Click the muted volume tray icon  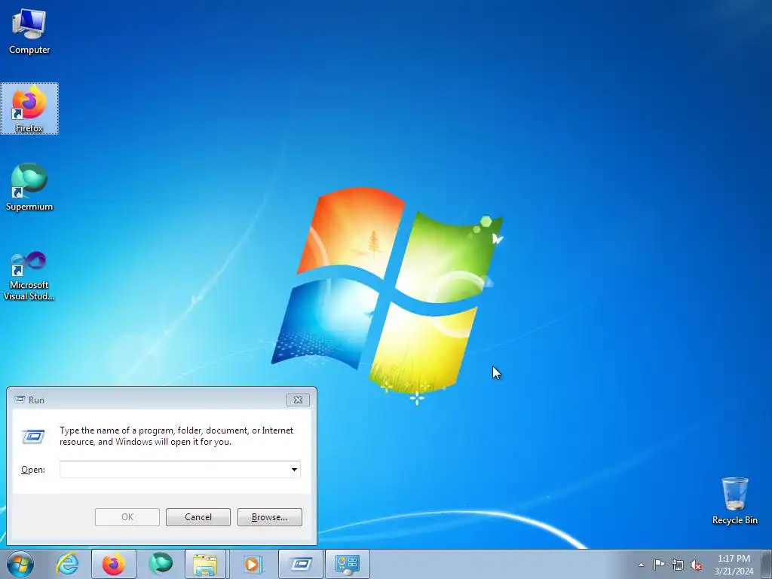click(696, 565)
